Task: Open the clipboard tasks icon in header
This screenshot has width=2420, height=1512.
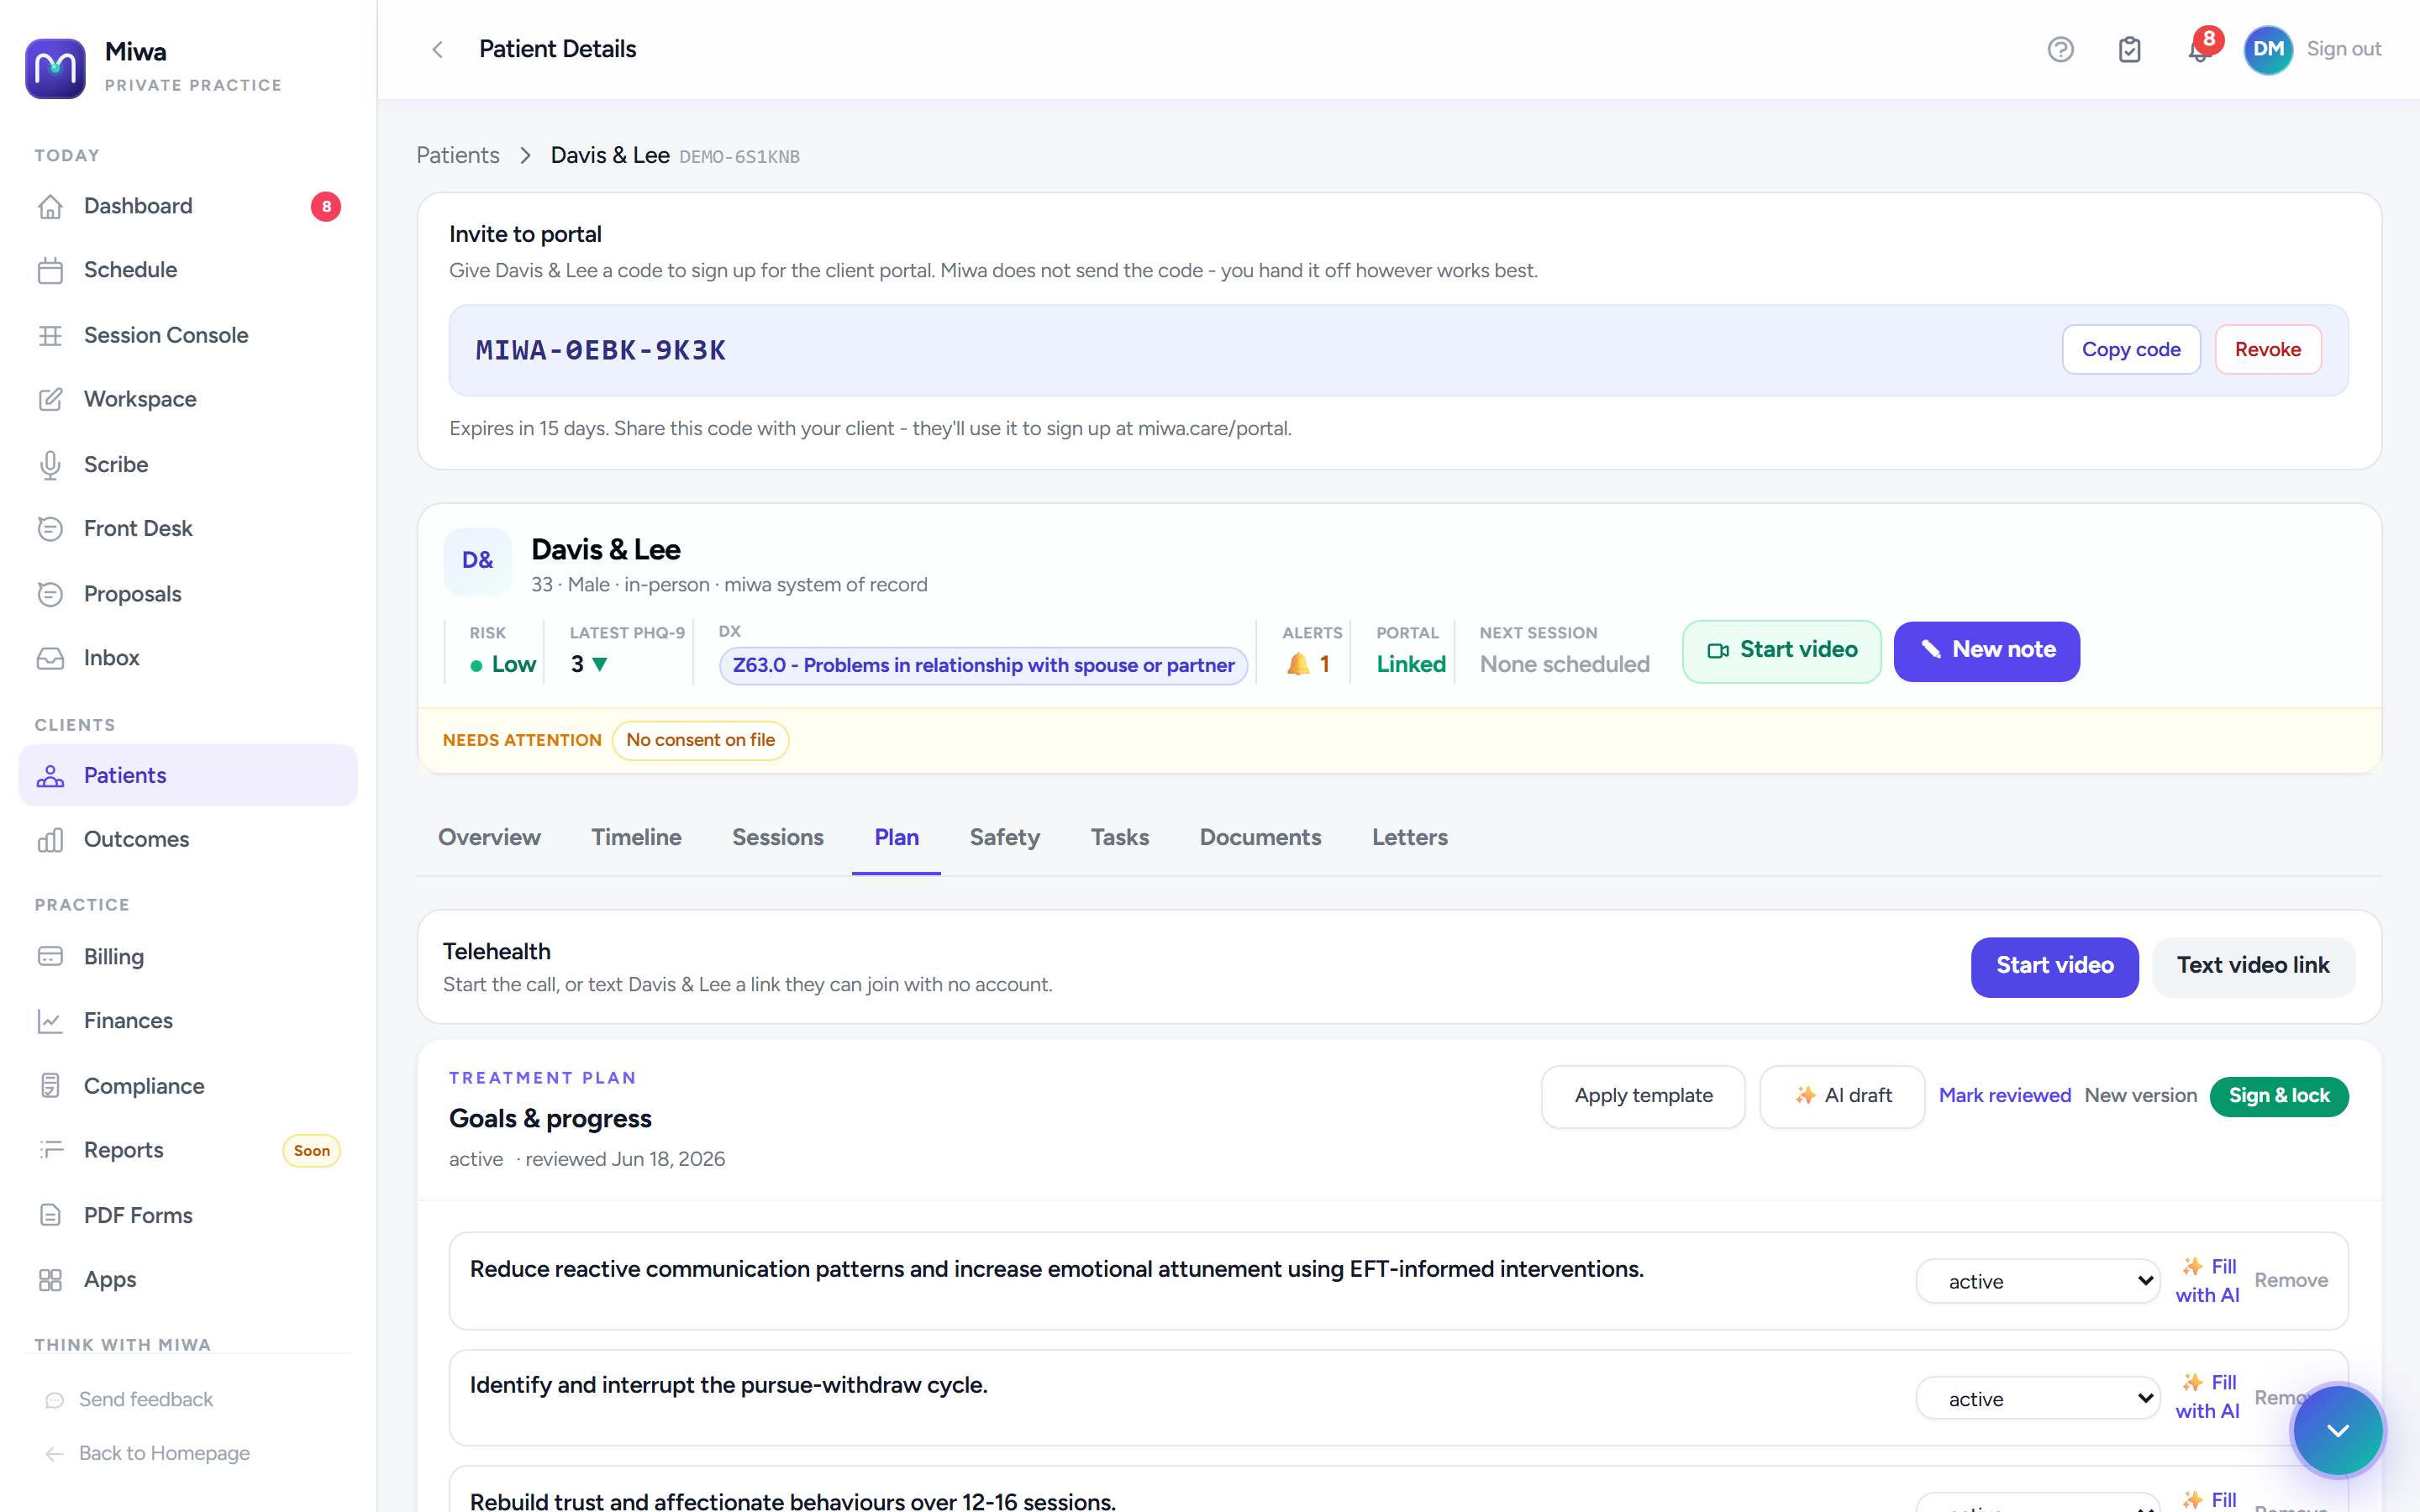Action: coord(2129,49)
